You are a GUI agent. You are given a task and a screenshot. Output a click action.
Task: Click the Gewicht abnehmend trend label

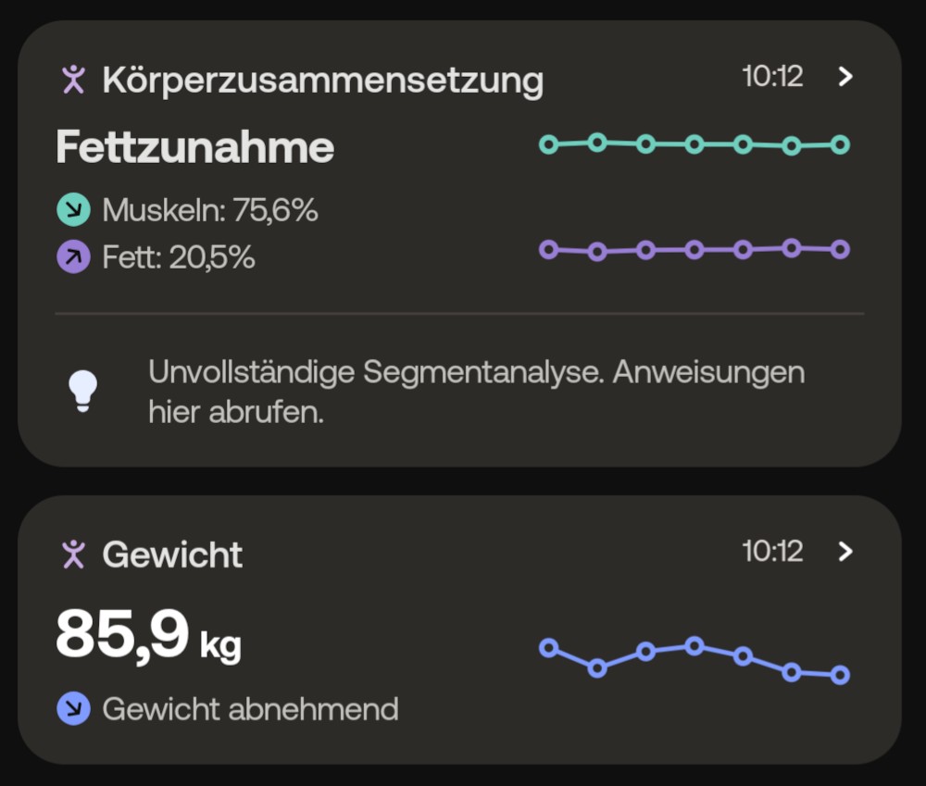(x=250, y=709)
